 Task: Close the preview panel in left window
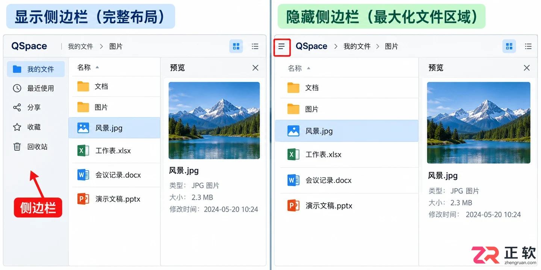point(255,68)
